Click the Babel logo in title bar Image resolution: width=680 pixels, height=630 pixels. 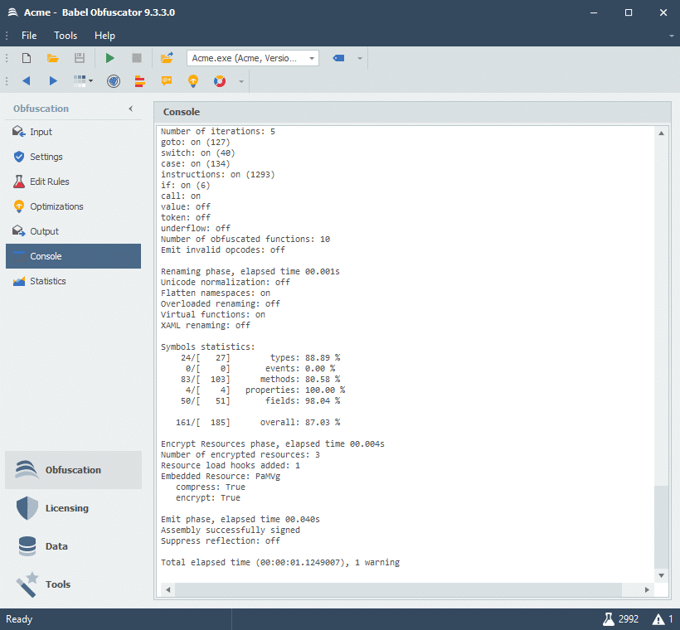(13, 12)
